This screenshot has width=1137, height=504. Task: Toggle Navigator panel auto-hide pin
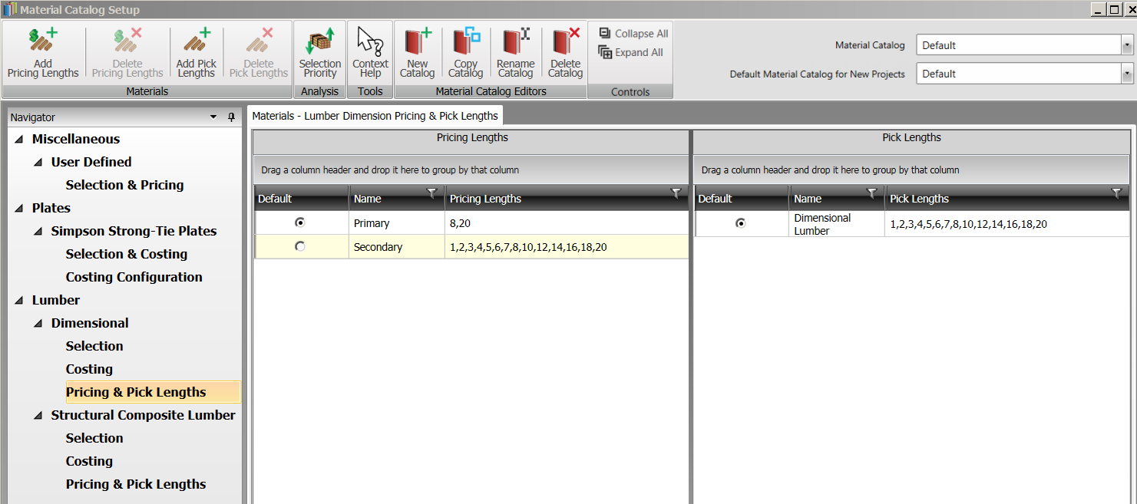[x=231, y=117]
